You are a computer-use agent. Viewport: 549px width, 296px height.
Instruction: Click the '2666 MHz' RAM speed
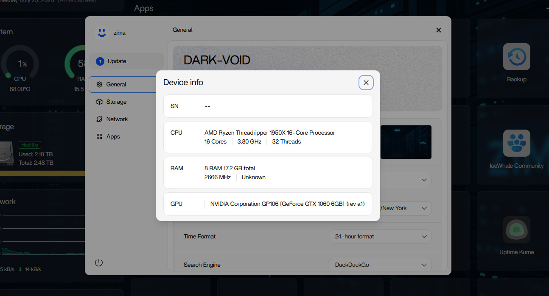click(218, 177)
